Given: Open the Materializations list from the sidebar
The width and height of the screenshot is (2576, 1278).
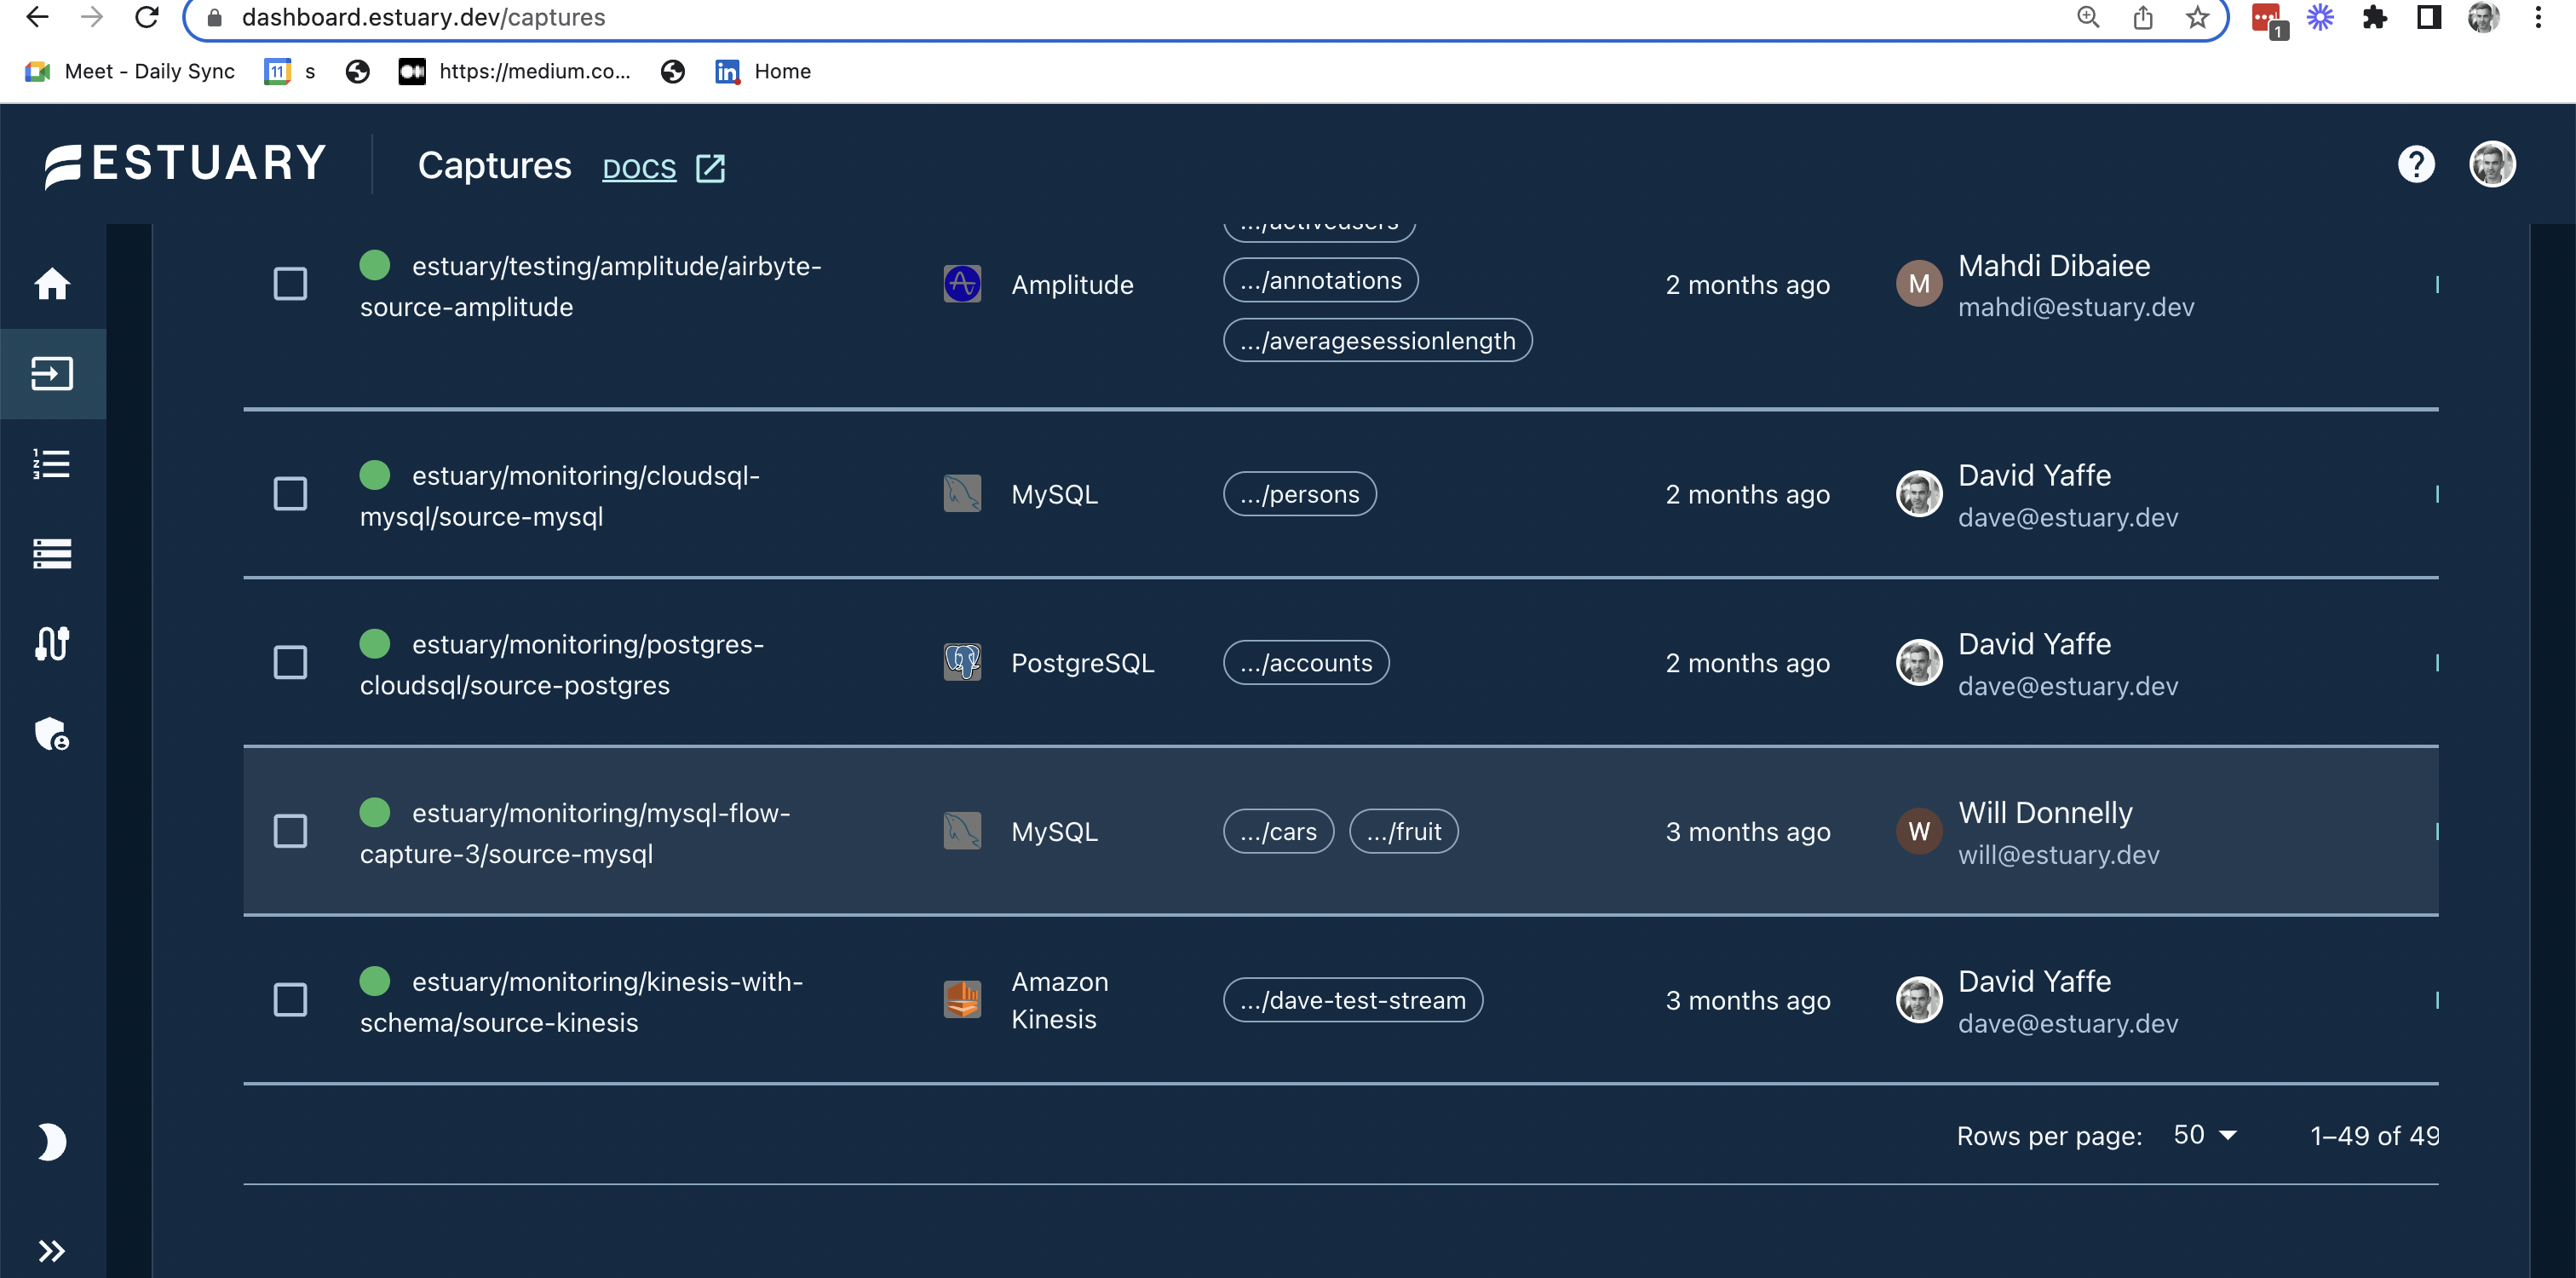Looking at the screenshot, I should [52, 553].
